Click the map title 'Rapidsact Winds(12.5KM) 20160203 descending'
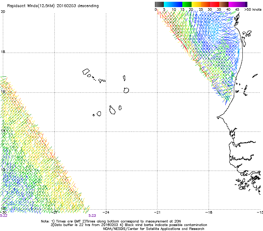Image resolution: width=263 pixels, height=231 pixels. pyautogui.click(x=53, y=6)
